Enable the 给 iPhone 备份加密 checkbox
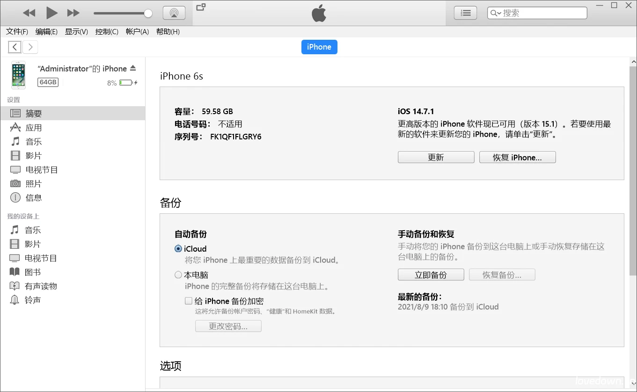Viewport: 637px width, 392px height. (189, 301)
